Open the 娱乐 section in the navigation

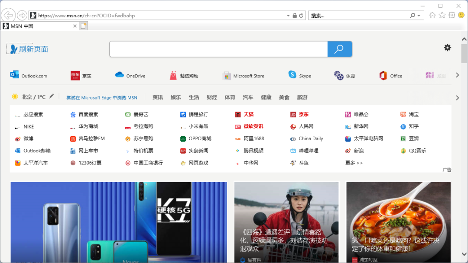pos(175,97)
